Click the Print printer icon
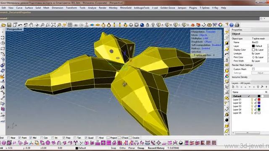269x151 pixels. click(x=237, y=25)
